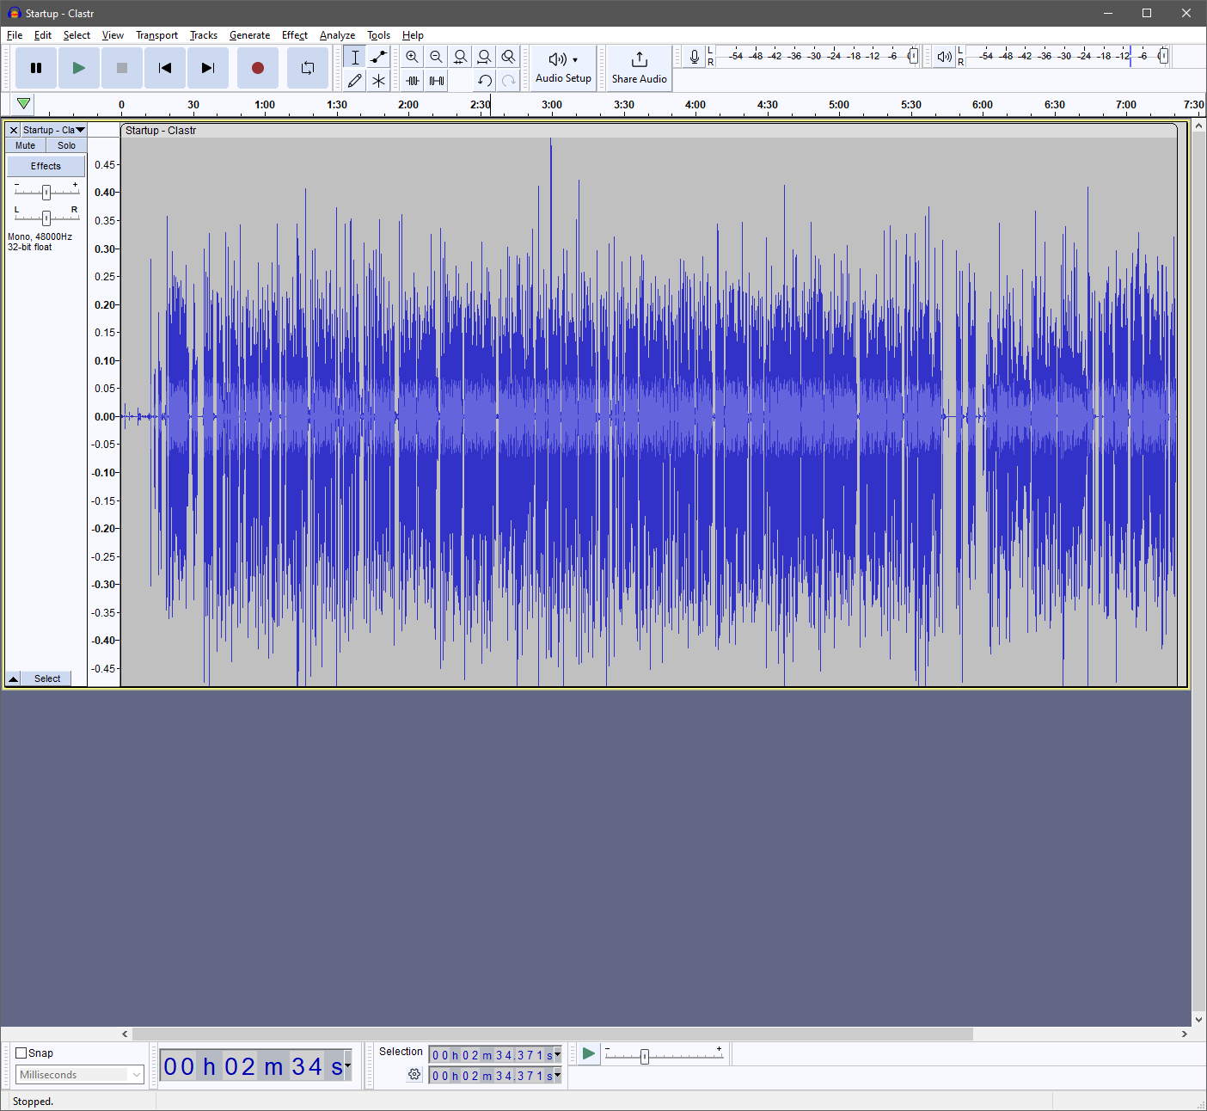
Task: Toggle Solo on the Startup track
Action: 66,145
